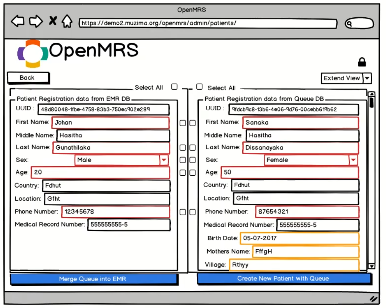Click the "Patient Registration data from EMR DB" heading
Viewport: 386px width, 308px height.
73,99
